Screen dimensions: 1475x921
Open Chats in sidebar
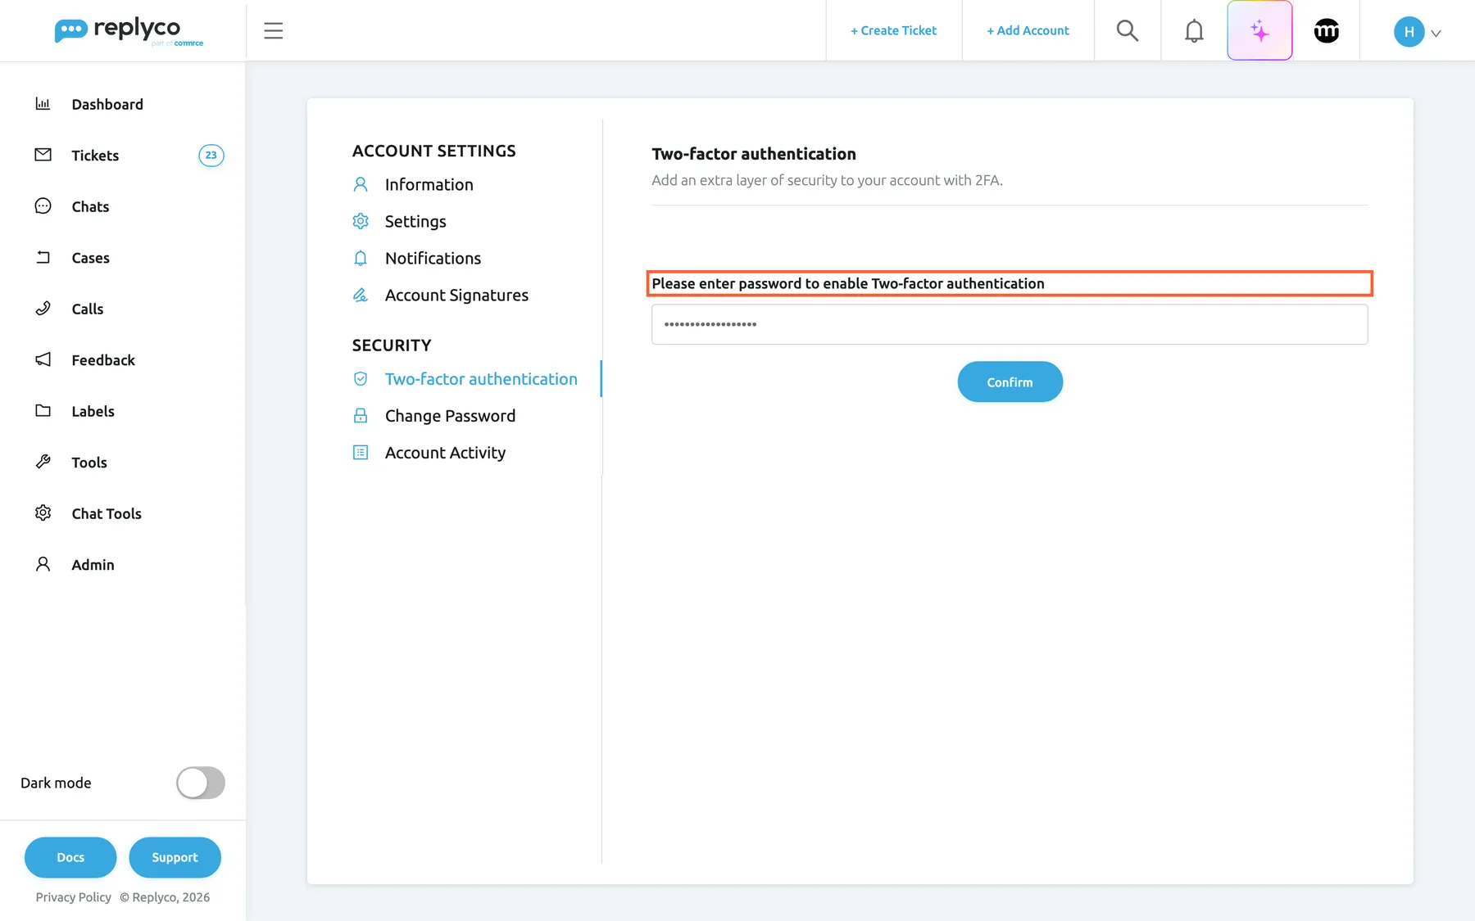tap(90, 207)
